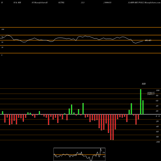Open the mini RSI overview chart thumbnail
161x161 pixels.
[x=80, y=154]
